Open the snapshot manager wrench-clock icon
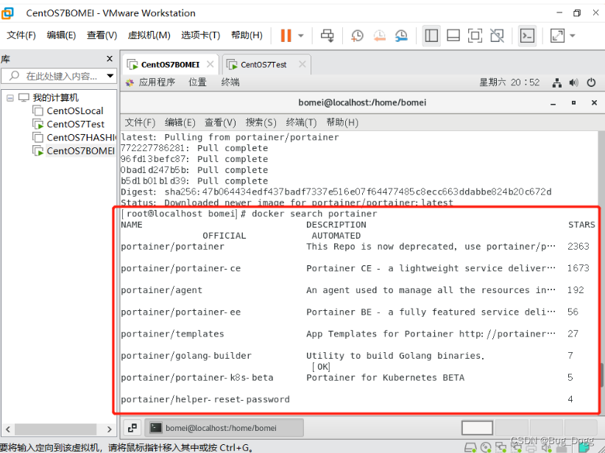 (x=402, y=35)
